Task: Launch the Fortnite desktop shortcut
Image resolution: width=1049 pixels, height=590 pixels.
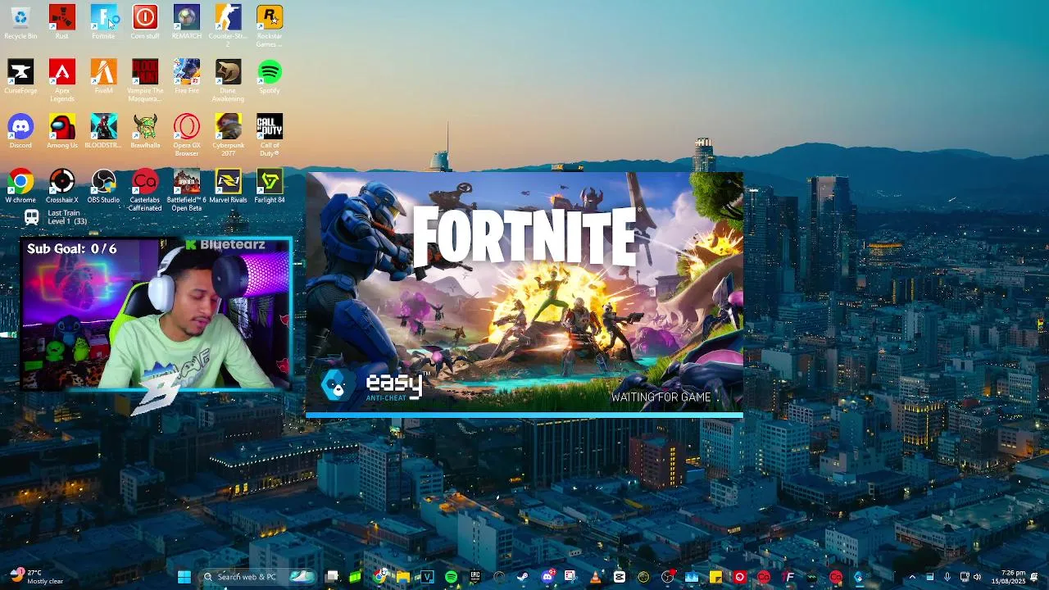Action: [103, 22]
